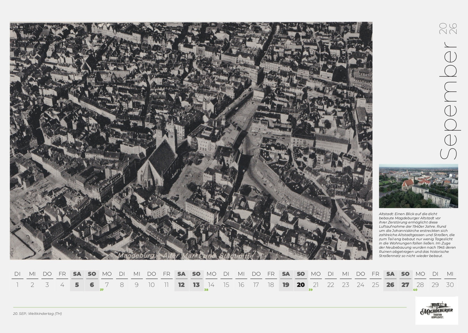Click date 30 at the row end
Viewport: 468px width, 333px height.
click(450, 285)
